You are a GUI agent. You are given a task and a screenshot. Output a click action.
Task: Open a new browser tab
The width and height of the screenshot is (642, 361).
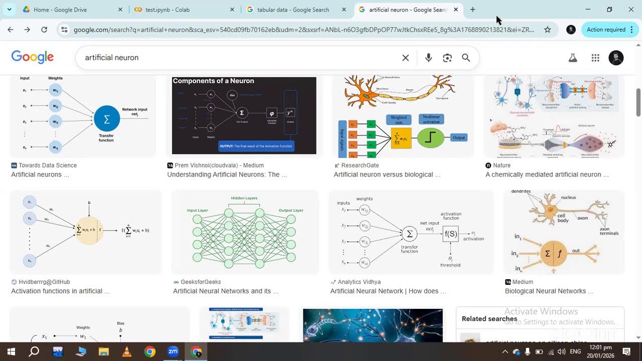(472, 10)
